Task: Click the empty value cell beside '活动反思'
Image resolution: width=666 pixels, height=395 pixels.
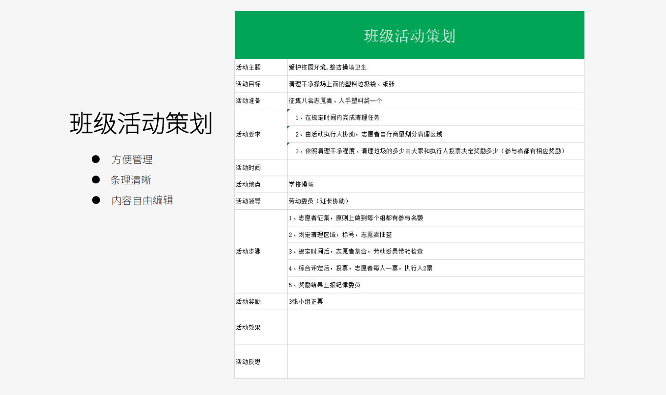Action: 436,361
